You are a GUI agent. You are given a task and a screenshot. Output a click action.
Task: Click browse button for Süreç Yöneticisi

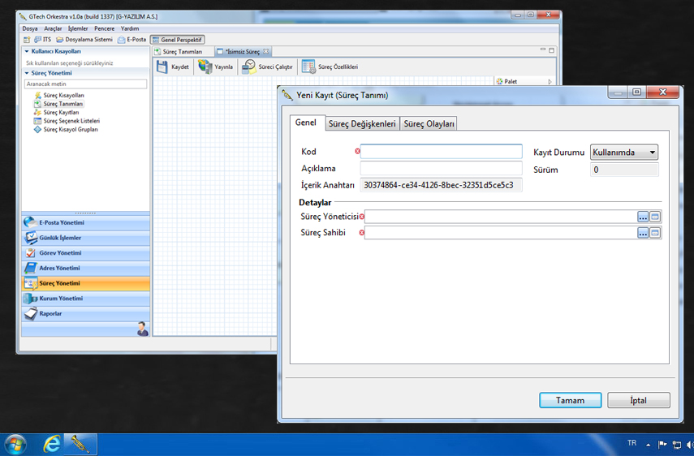[643, 217]
